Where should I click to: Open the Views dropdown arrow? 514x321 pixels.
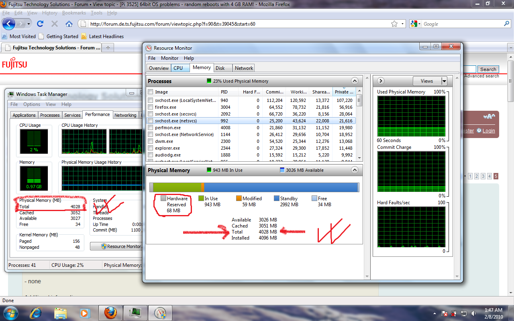(x=444, y=81)
